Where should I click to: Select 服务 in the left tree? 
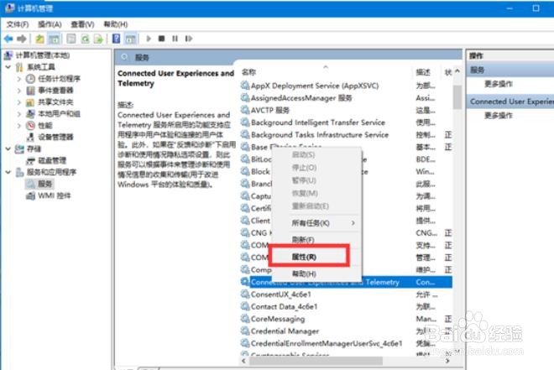click(x=44, y=184)
